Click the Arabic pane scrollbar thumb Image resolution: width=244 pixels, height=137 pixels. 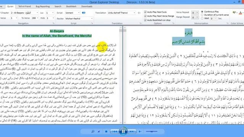(125, 30)
